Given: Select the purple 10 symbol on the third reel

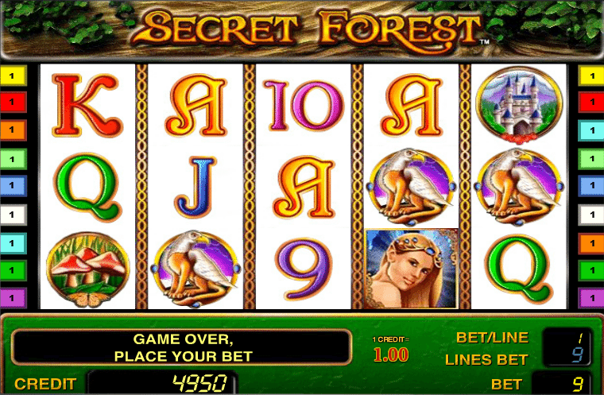Looking at the screenshot, I should coord(304,106).
